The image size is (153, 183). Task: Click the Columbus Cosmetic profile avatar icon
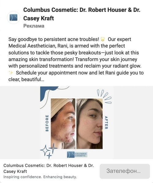pos(13,17)
